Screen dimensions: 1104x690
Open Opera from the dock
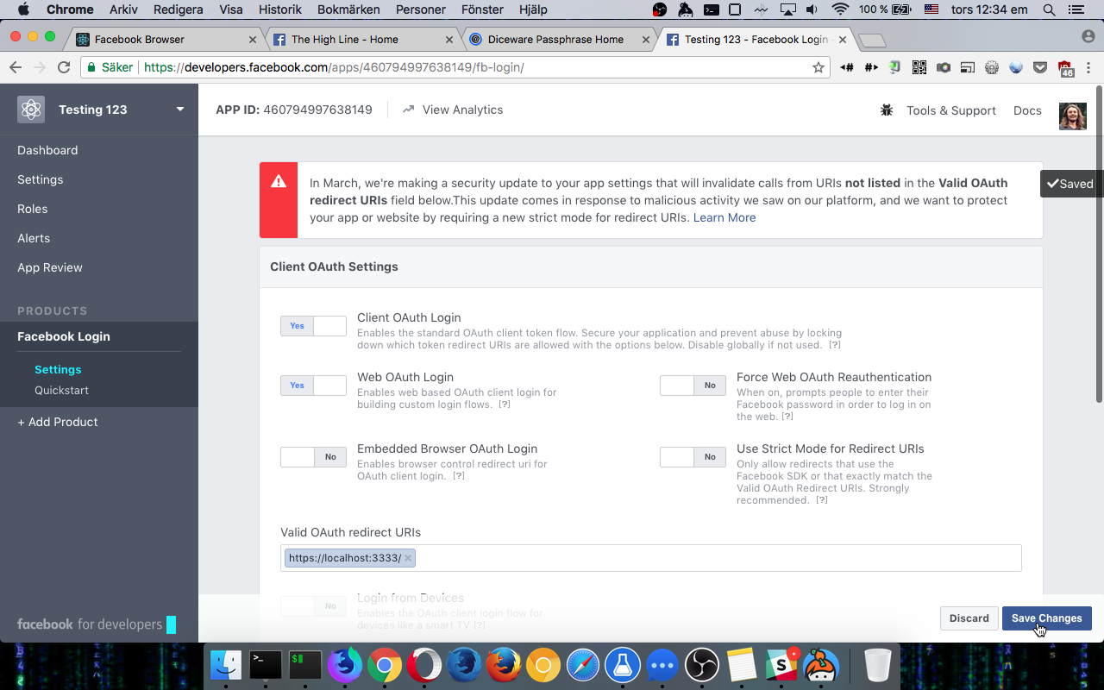(424, 665)
